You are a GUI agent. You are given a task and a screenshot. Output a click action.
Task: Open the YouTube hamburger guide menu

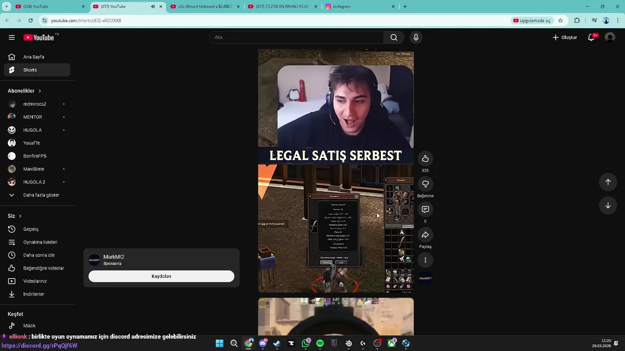point(12,38)
